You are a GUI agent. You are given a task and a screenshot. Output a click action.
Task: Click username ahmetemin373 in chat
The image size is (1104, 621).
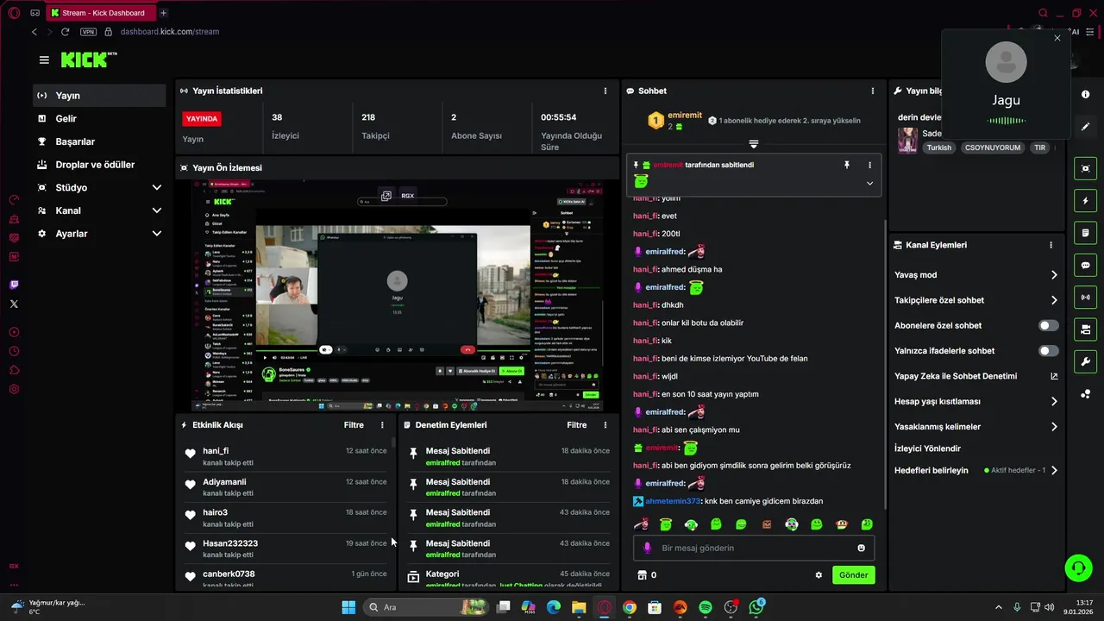click(x=673, y=501)
